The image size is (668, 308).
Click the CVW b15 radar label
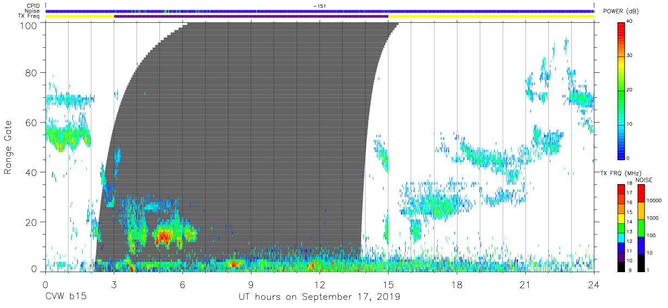pos(65,297)
